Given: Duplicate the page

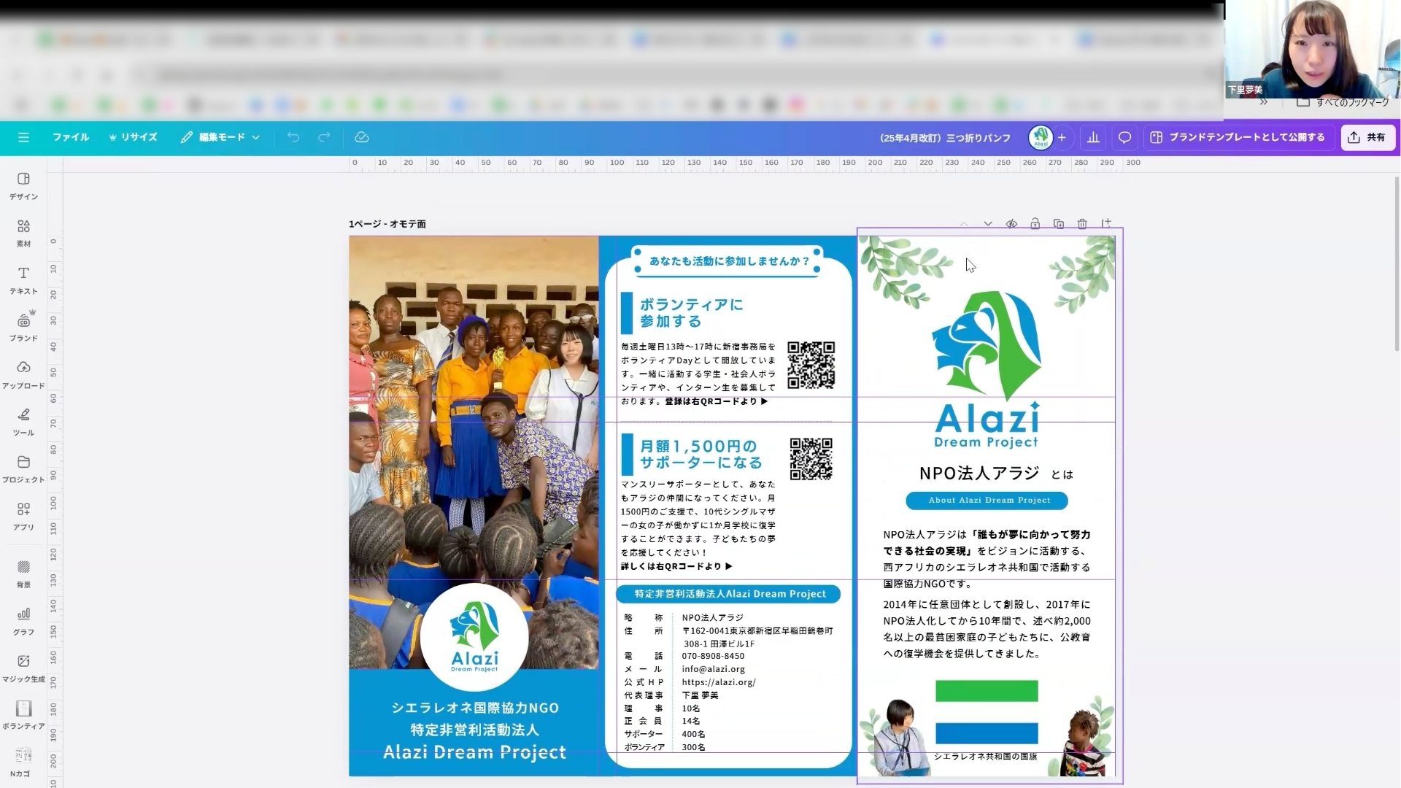Looking at the screenshot, I should pos(1059,224).
